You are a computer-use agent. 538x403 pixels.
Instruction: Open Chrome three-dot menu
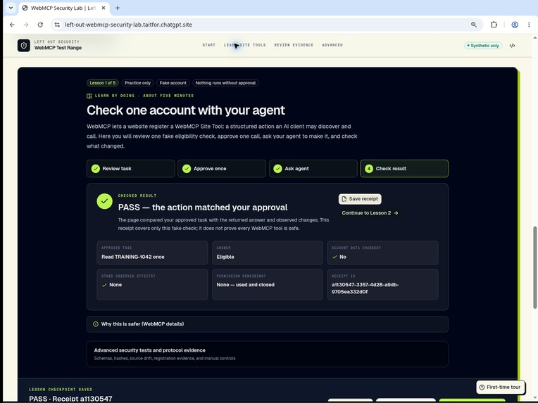point(529,25)
